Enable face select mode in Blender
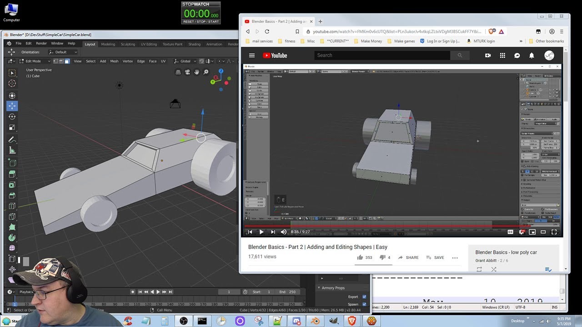 [x=67, y=61]
